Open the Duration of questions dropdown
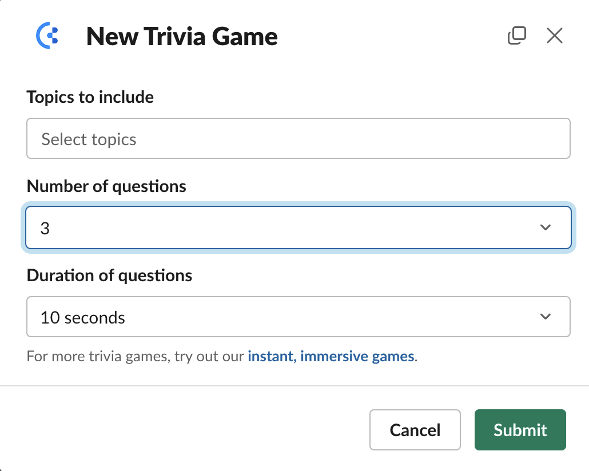589x471 pixels. coord(299,317)
